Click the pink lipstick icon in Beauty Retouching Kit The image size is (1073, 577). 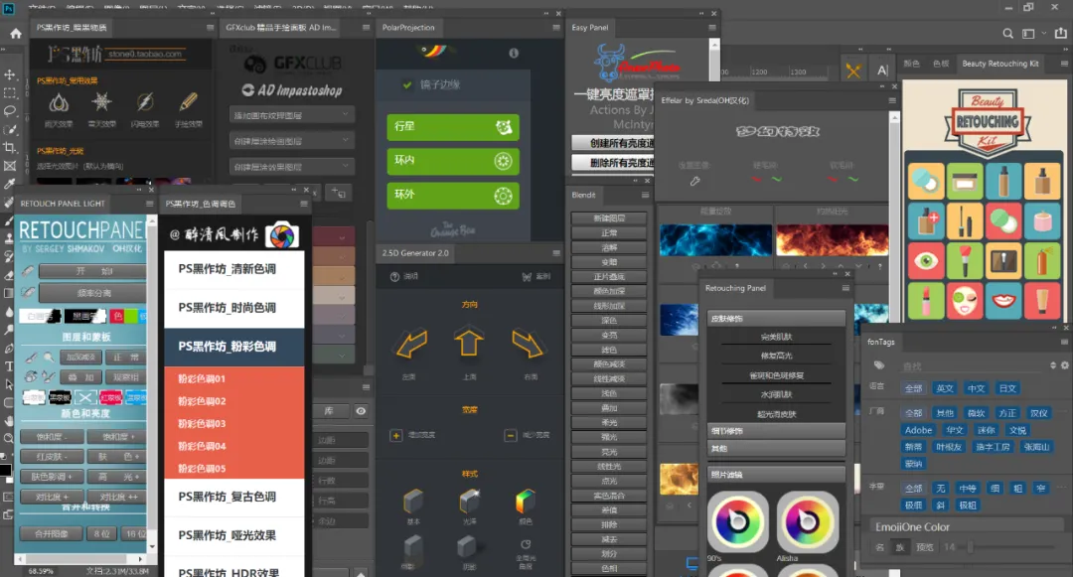point(926,301)
